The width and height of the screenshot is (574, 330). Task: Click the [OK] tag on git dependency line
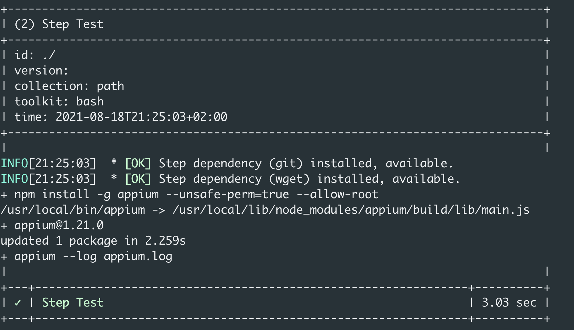coord(138,163)
